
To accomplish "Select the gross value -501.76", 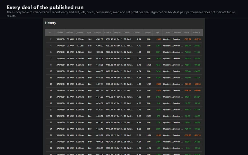I will (x=197, y=135).
